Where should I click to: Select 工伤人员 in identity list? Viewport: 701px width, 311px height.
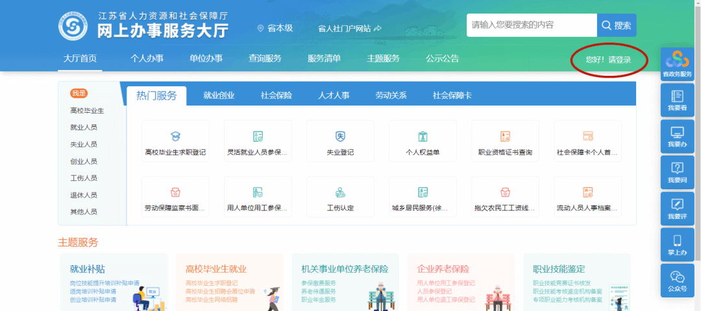(x=84, y=178)
